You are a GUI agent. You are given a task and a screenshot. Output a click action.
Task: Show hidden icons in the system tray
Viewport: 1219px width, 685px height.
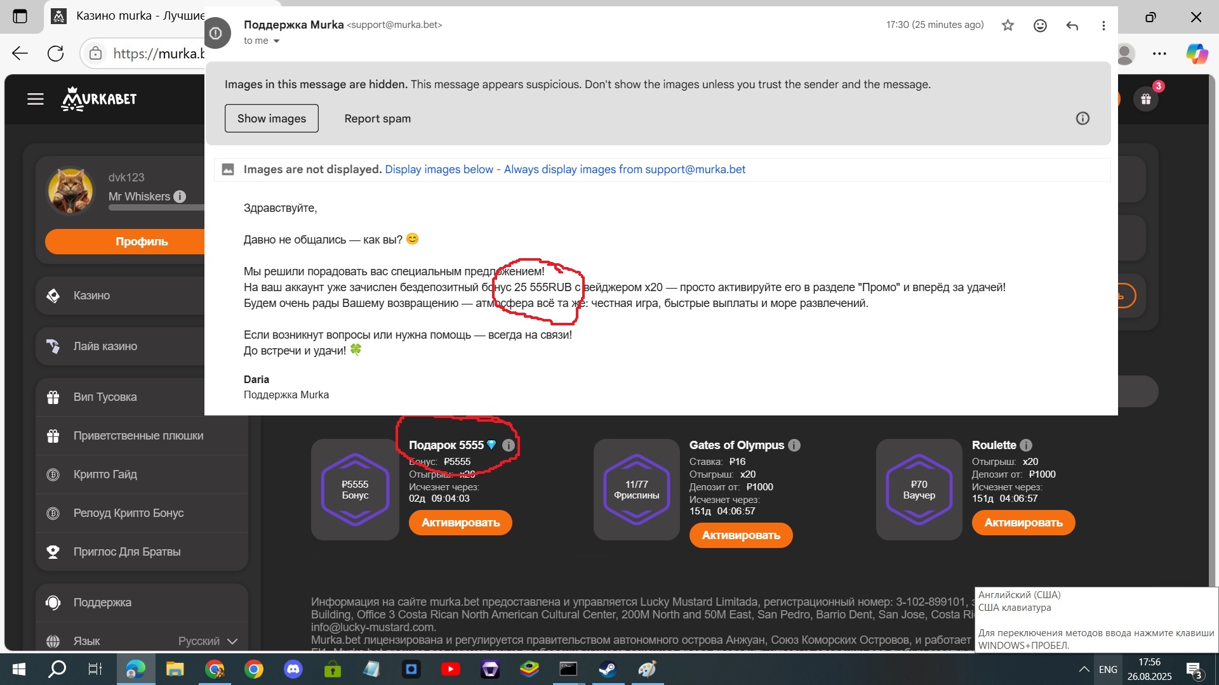(1084, 669)
